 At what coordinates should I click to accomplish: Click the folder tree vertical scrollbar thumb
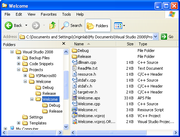point(66,85)
